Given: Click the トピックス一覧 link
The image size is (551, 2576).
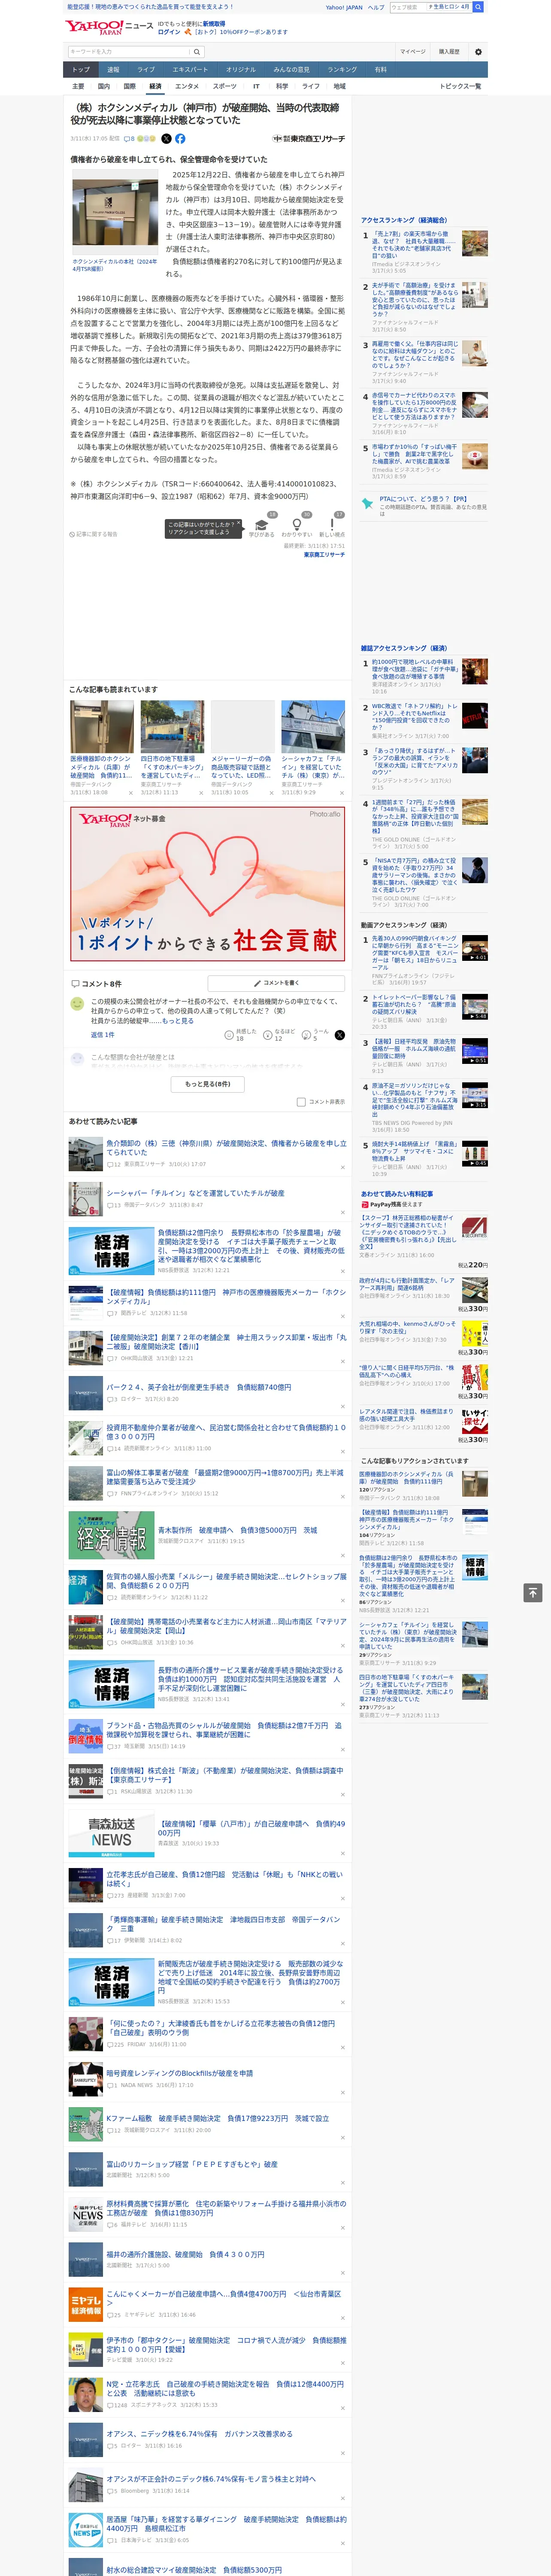Looking at the screenshot, I should coord(460,86).
